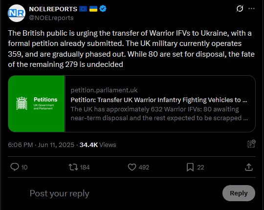Like the post with heart icon
This screenshot has width=264, height=210.
(132, 167)
